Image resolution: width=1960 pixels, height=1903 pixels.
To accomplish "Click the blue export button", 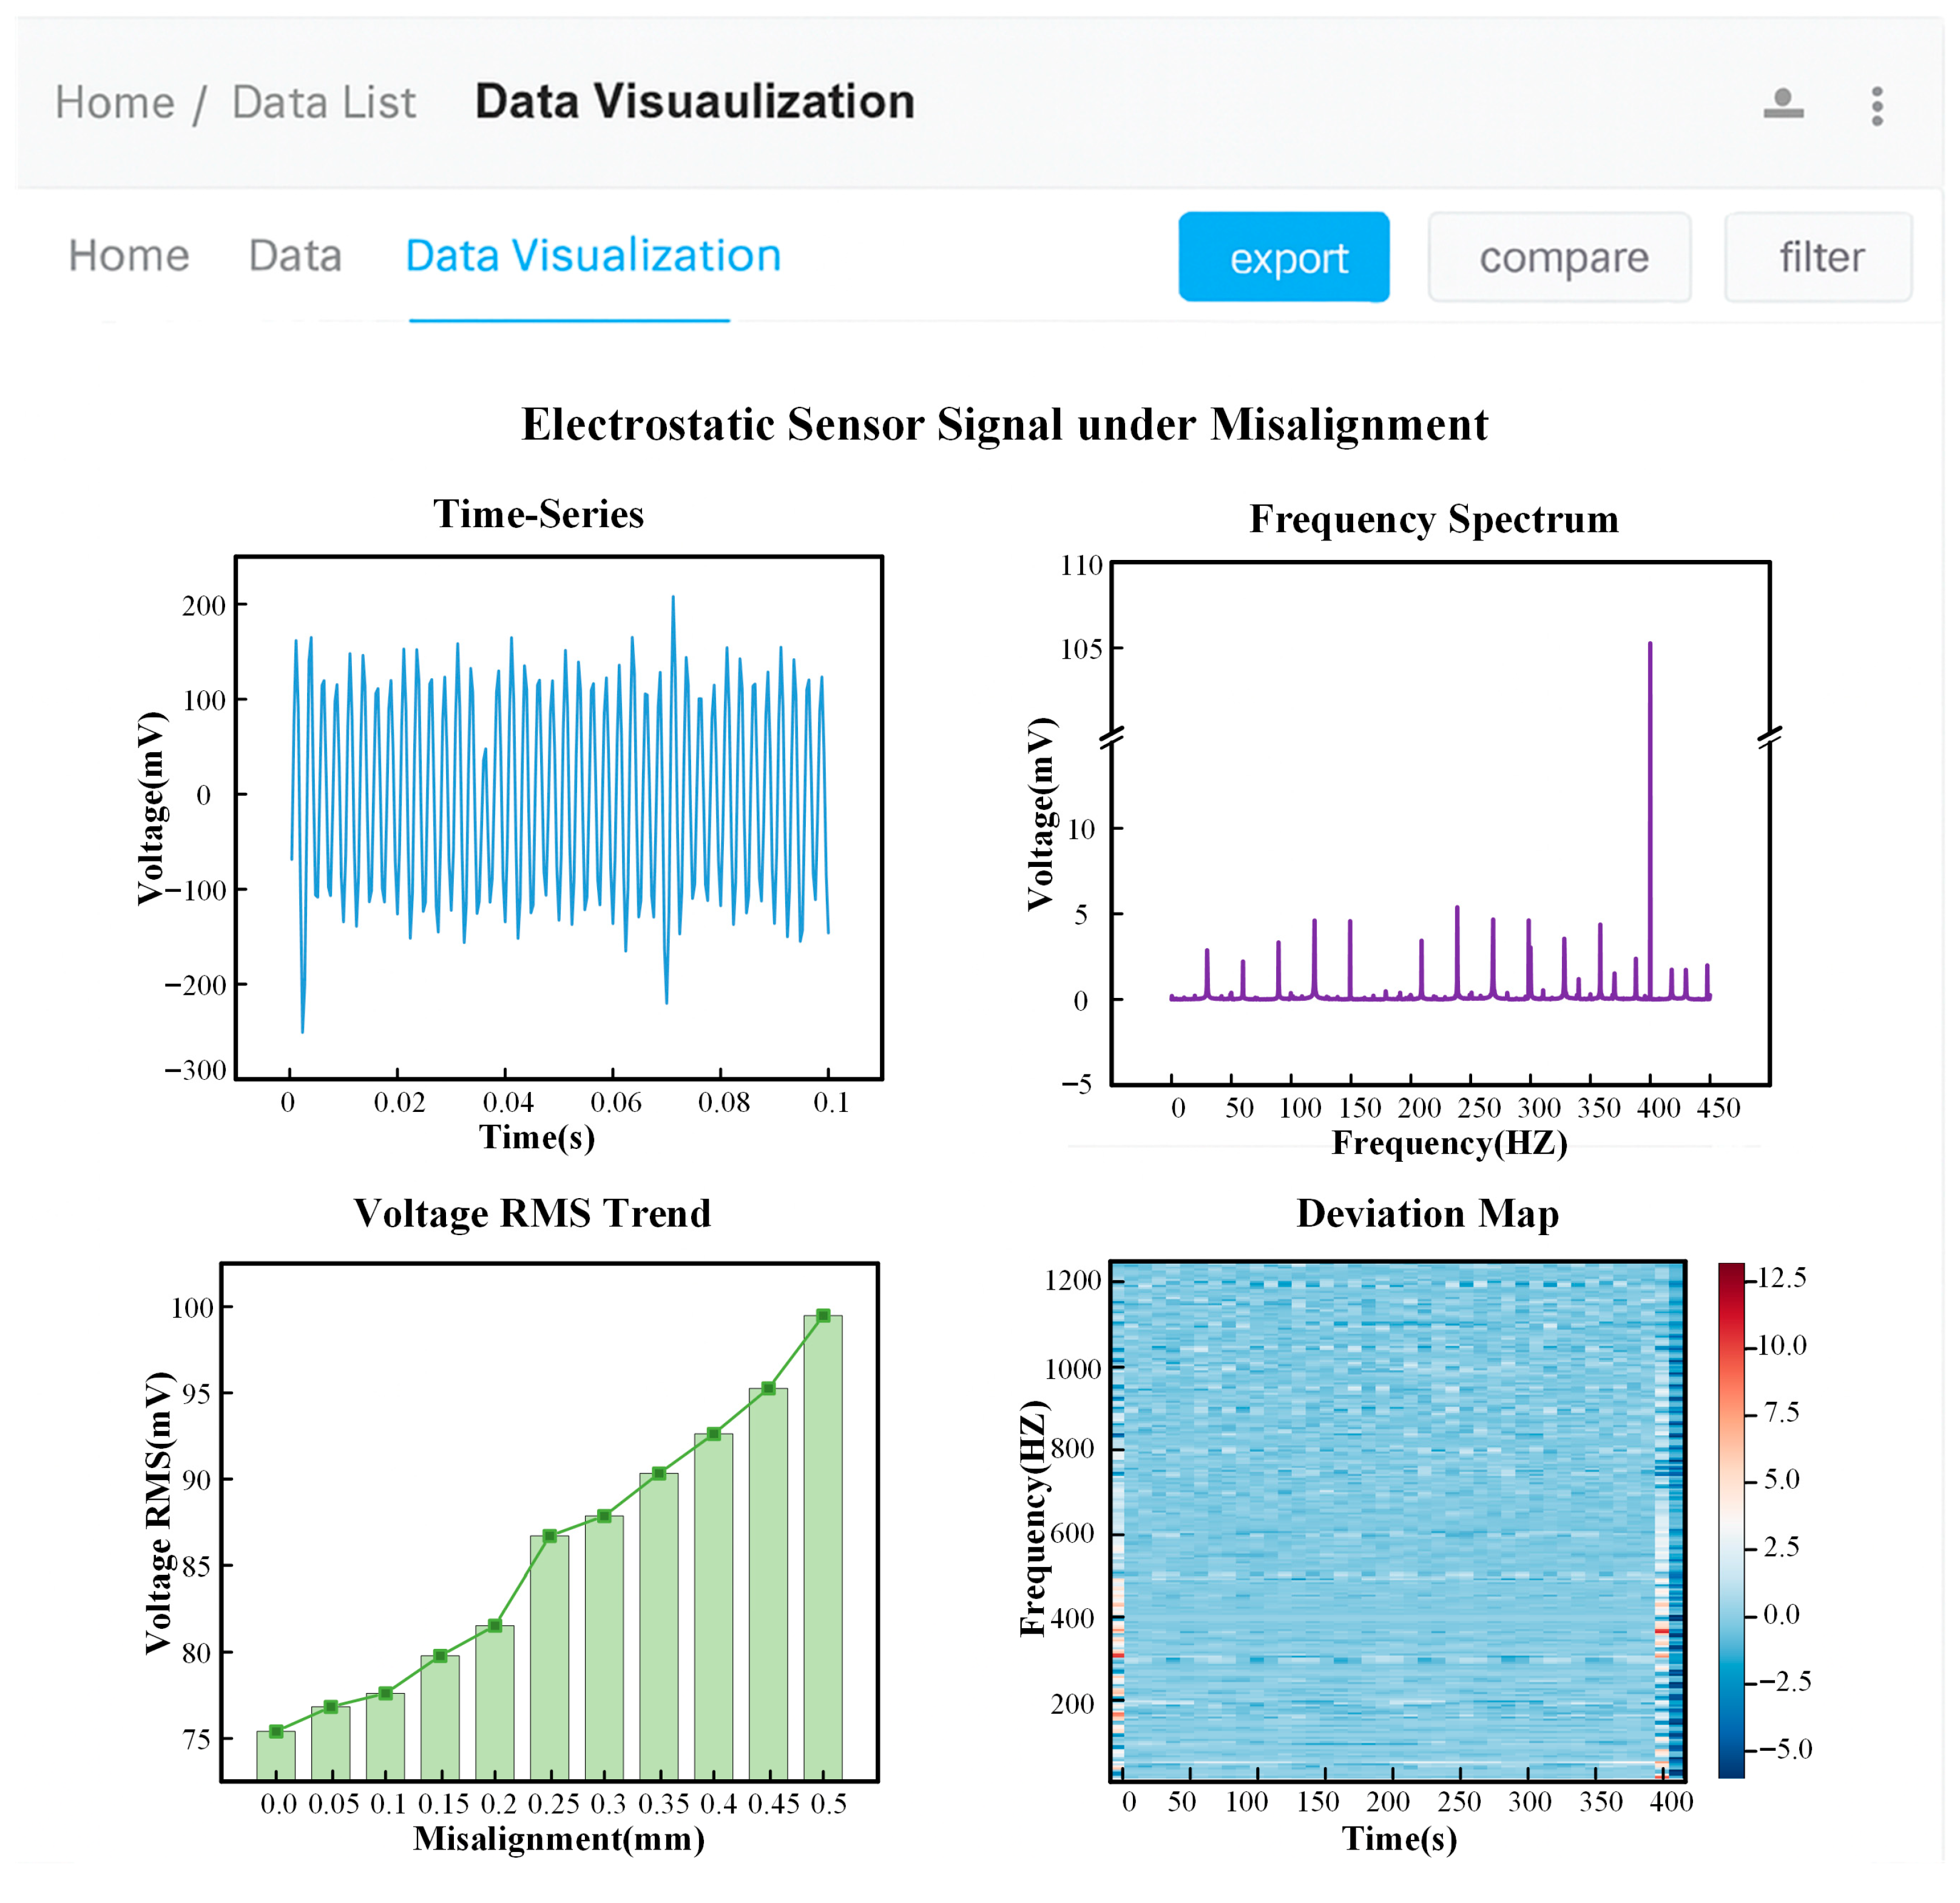I will pyautogui.click(x=1284, y=257).
